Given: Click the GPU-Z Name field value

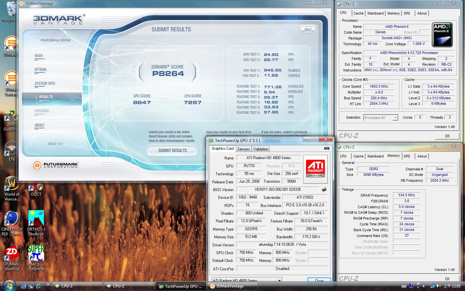Looking at the screenshot, I should [x=269, y=158].
